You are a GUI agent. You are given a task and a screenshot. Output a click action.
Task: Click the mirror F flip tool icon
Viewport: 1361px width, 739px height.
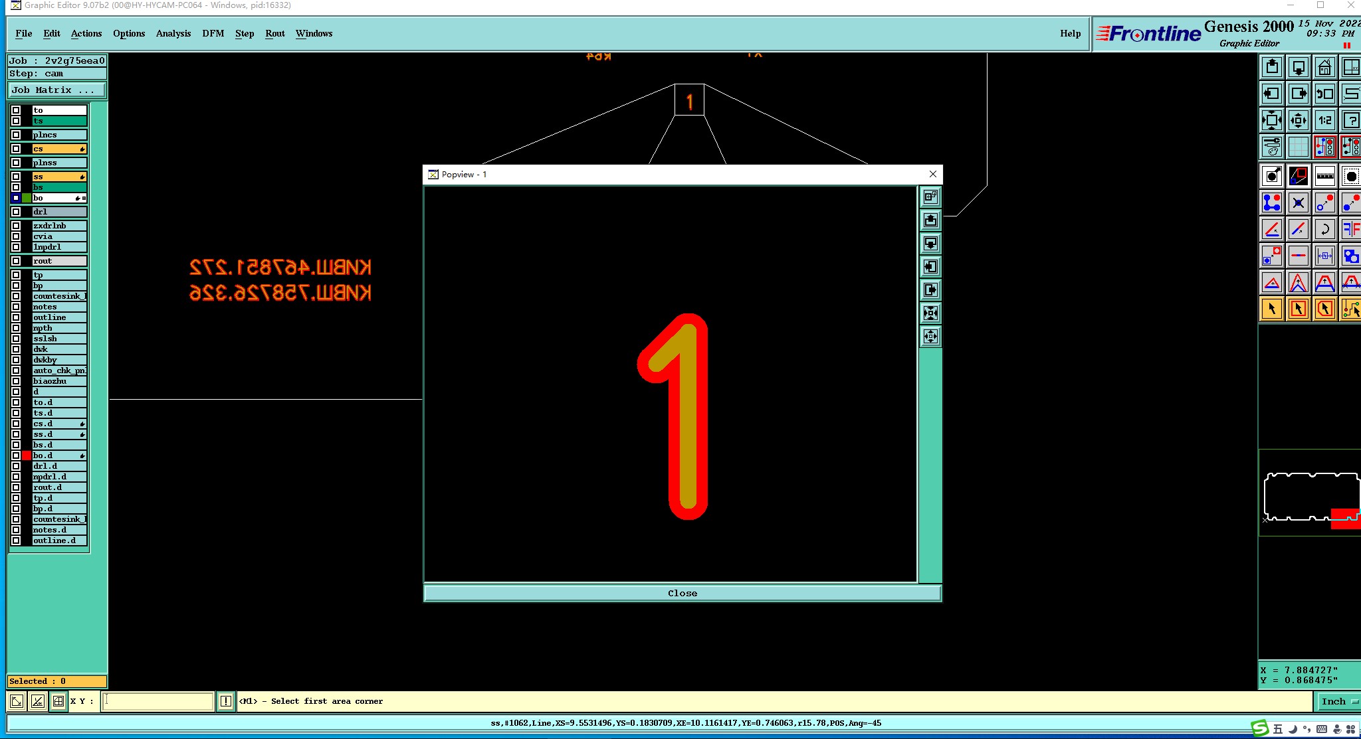pyautogui.click(x=1350, y=229)
